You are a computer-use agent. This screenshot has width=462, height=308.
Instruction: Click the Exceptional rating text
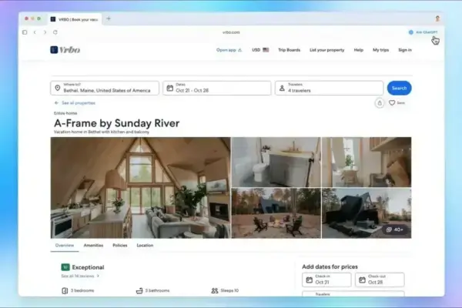tap(88, 267)
